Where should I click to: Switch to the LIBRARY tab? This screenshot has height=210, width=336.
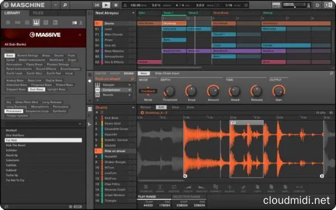(x=12, y=13)
